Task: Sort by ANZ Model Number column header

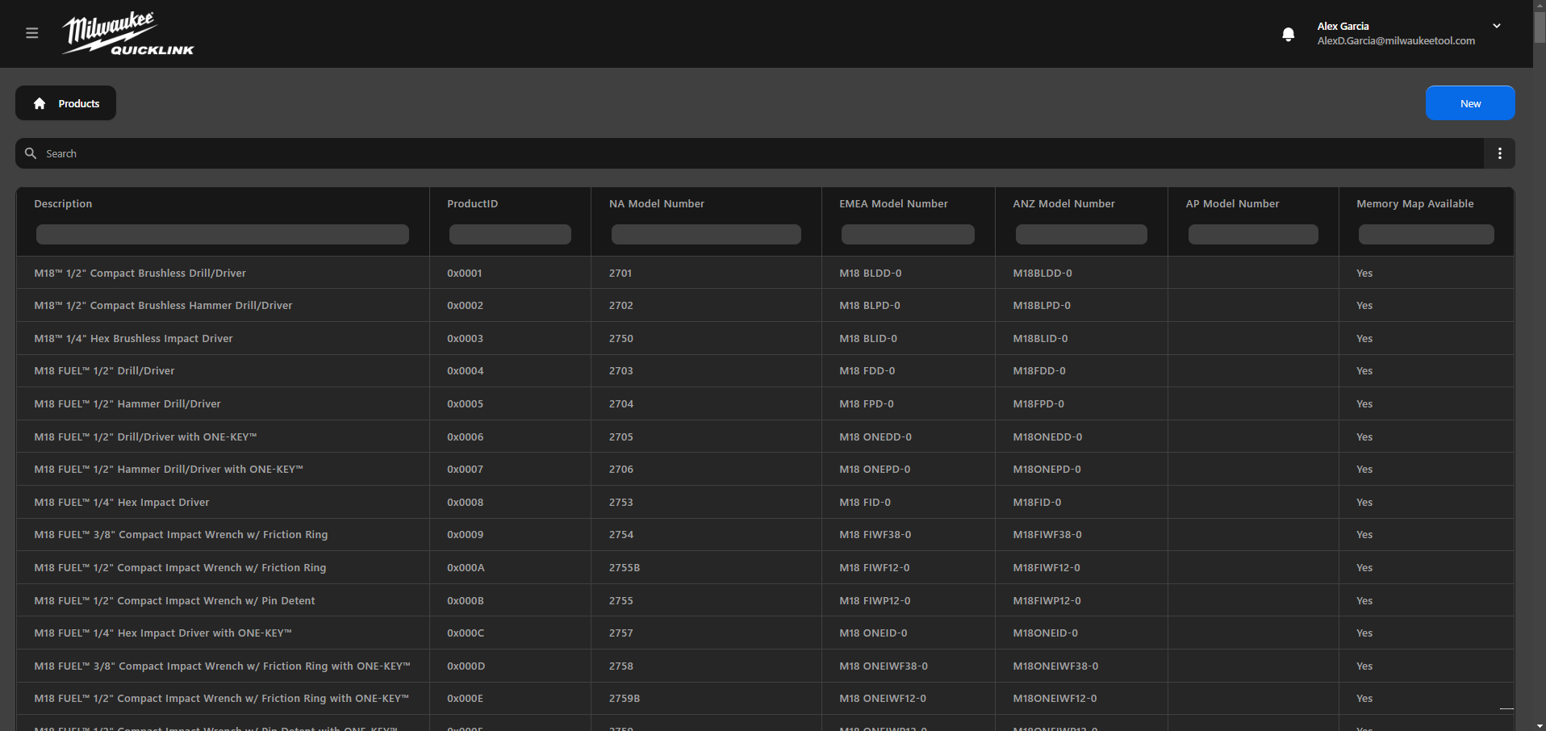Action: coord(1063,203)
